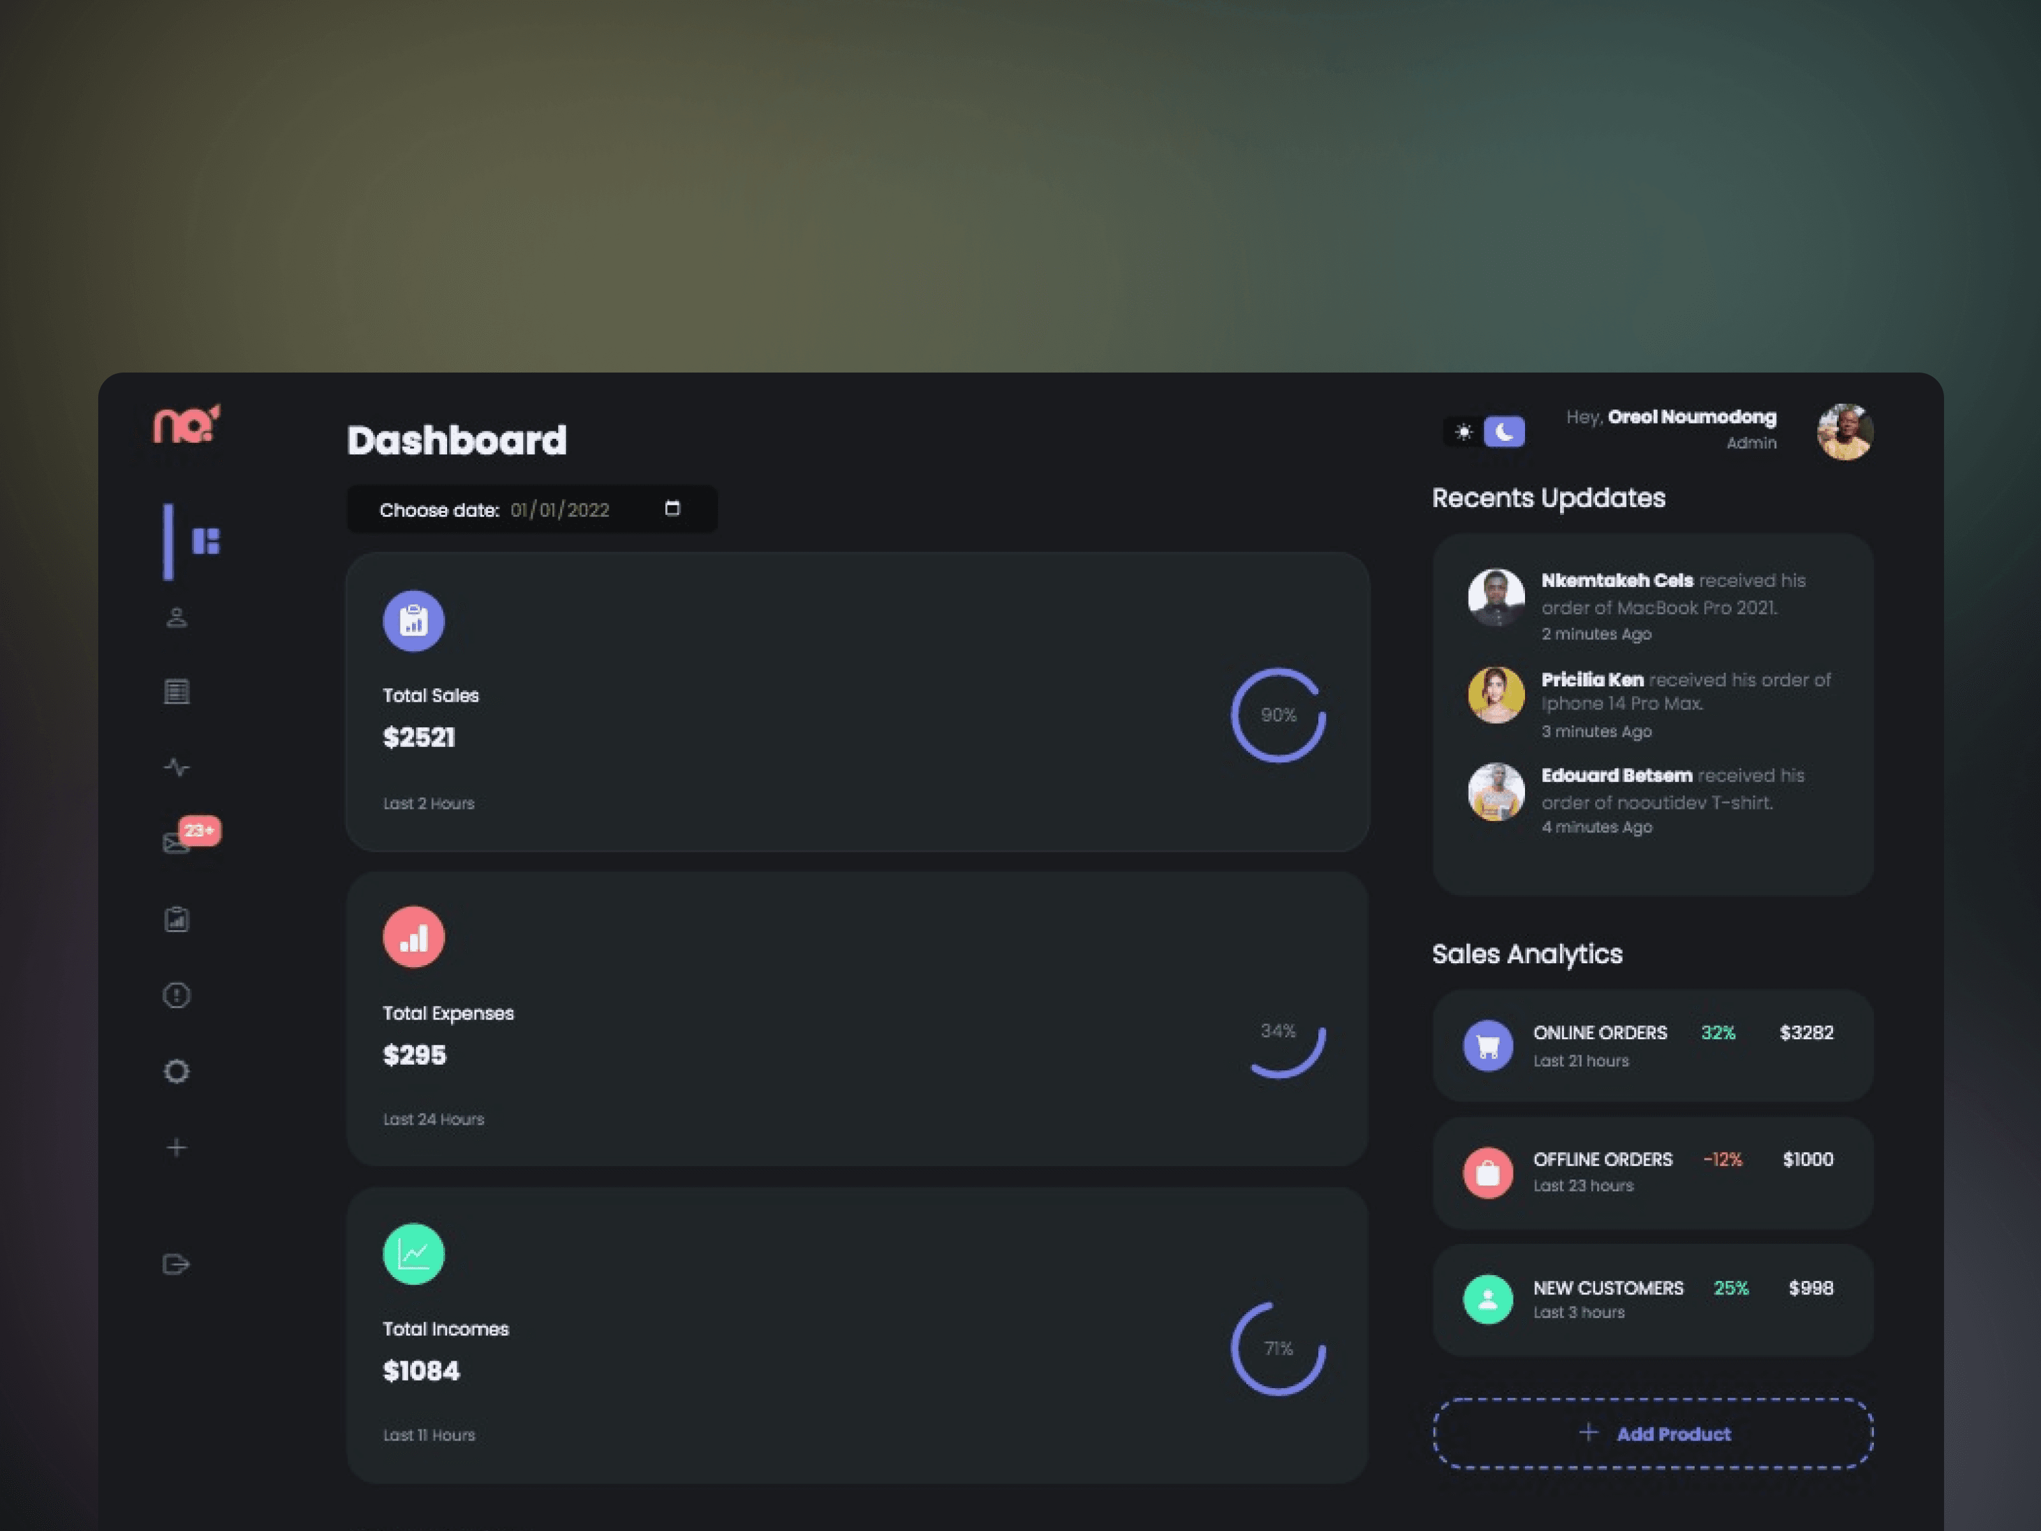Select the reports icon in sidebar
This screenshot has height=1531, width=2041.
click(x=177, y=918)
